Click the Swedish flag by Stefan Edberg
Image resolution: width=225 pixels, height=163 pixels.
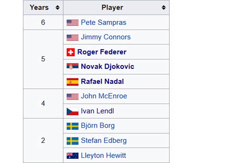pos(73,141)
